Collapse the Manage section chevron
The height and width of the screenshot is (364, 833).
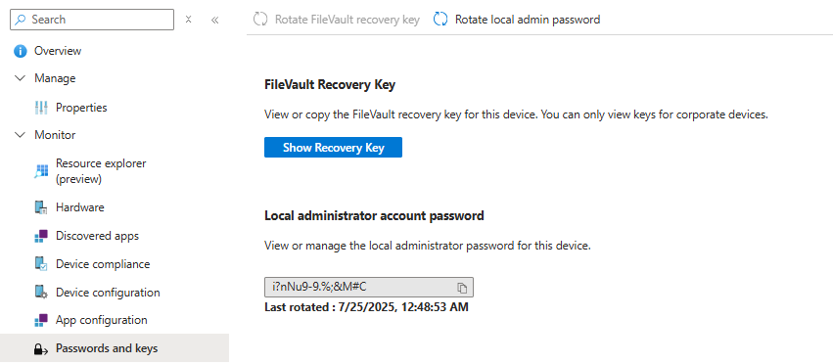[21, 78]
